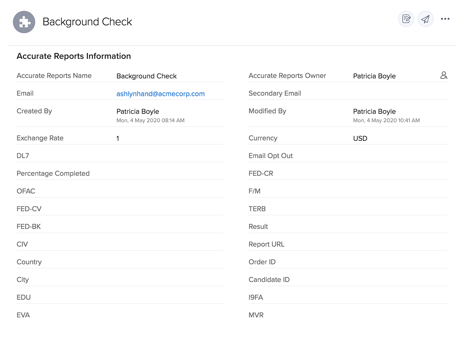This screenshot has width=462, height=342.
Task: Click the owner lookup icon beside Patricia Boyle
Action: point(444,75)
